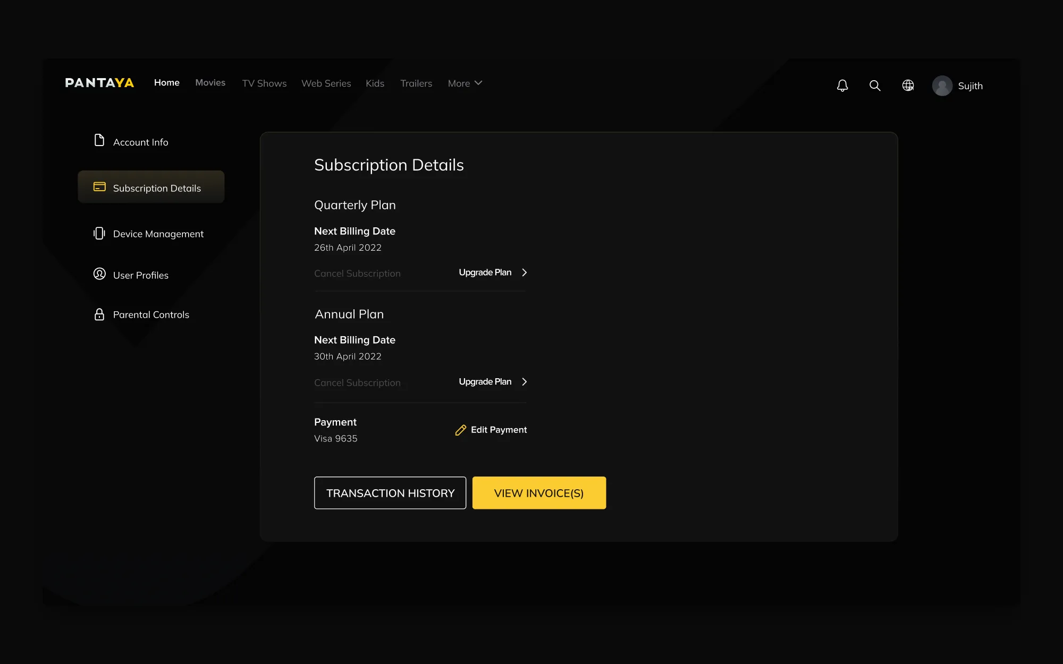The width and height of the screenshot is (1063, 664).
Task: Open the TV Shows menu item
Action: (264, 83)
